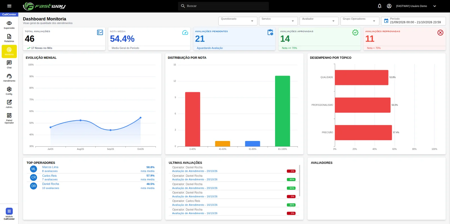Expand the Grupo Operadores dropdown

[x=359, y=21]
